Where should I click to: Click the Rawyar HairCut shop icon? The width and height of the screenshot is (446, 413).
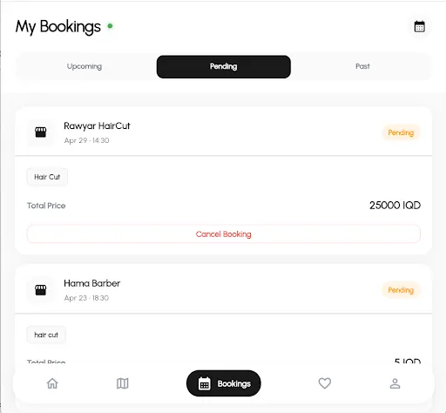click(x=41, y=132)
